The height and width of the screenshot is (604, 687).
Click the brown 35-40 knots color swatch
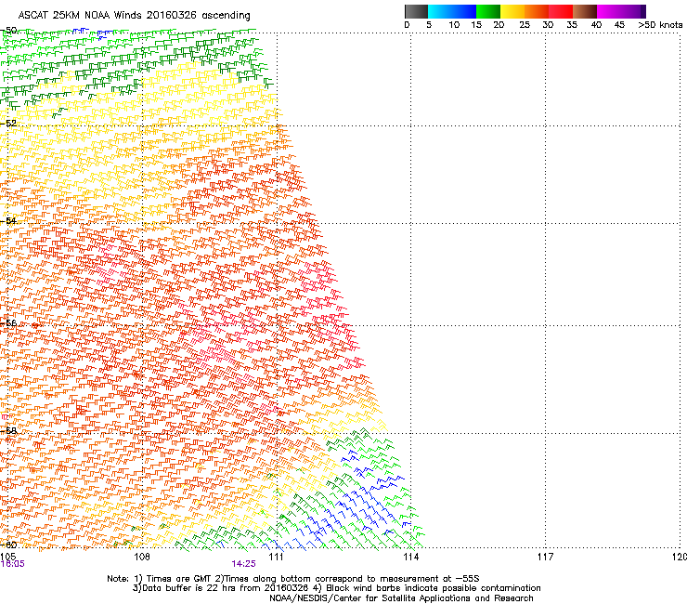click(585, 11)
